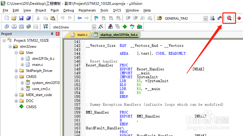This screenshot has width=243, height=136.
Task: Open the Tools menu
Action: 104,10
